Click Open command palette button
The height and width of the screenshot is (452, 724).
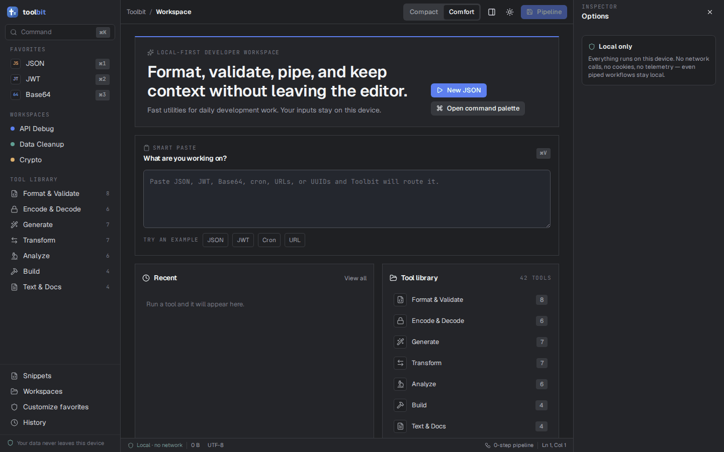(478, 108)
